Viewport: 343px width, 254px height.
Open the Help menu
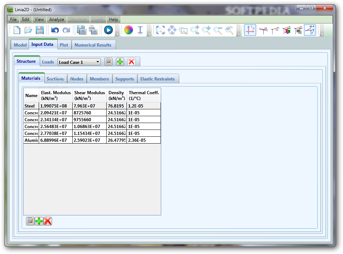pos(113,19)
